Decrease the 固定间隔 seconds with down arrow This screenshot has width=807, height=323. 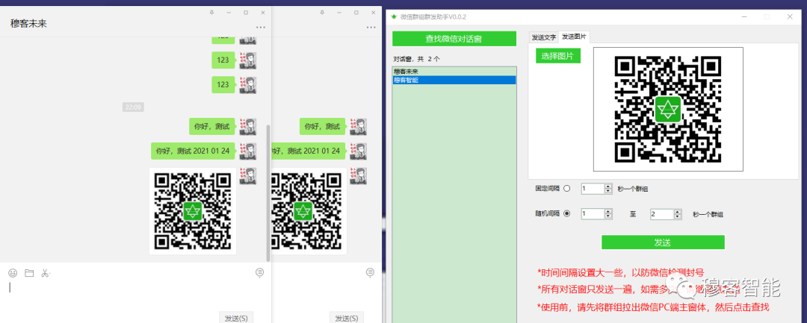point(608,191)
